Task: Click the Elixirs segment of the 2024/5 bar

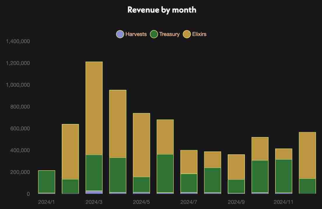Action: click(141, 145)
